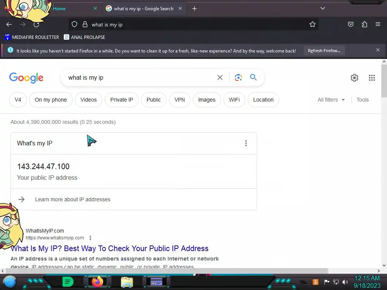Select the Location filter chip
This screenshot has width=387, height=290.
coord(263,100)
